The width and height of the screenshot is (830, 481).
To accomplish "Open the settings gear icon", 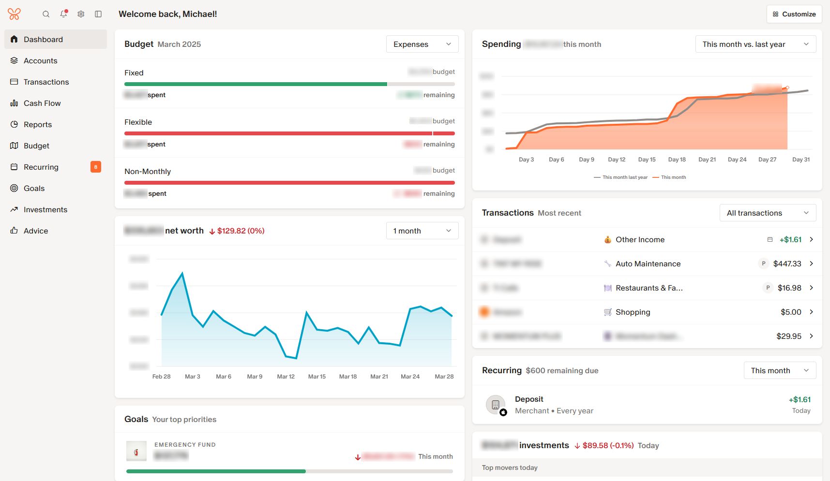I will (81, 14).
